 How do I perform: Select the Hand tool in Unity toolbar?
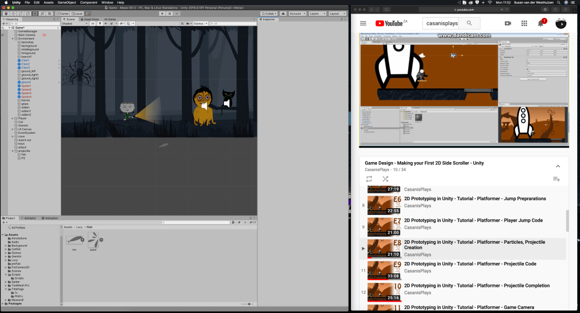5,13
